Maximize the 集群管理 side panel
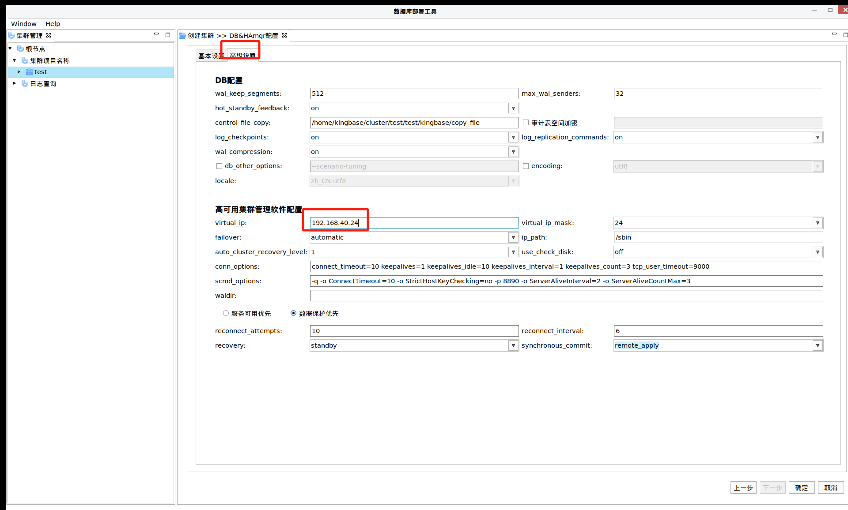The height and width of the screenshot is (510, 848). point(168,34)
